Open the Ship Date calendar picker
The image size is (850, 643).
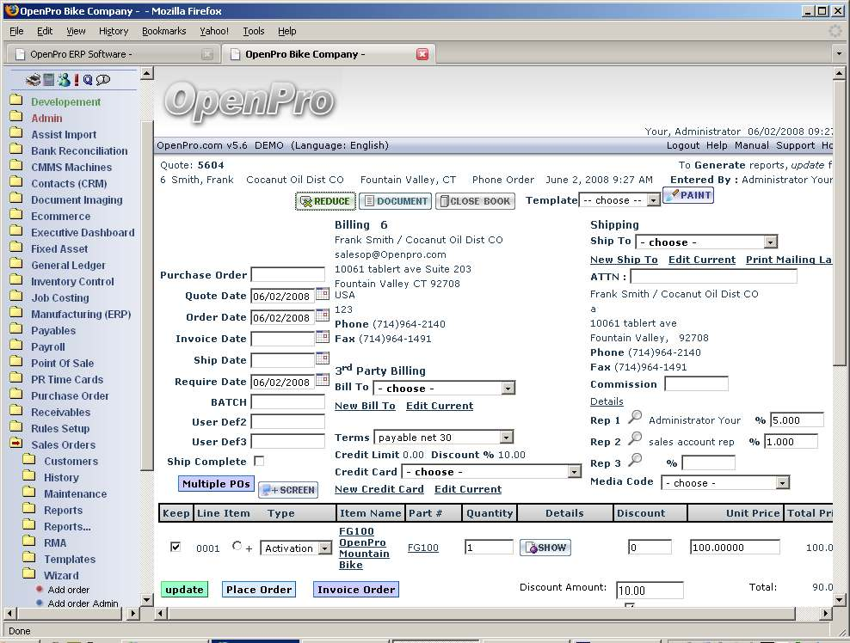322,359
